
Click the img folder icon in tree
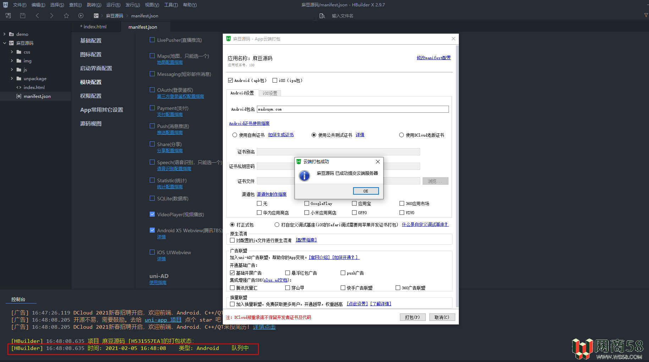(x=19, y=61)
